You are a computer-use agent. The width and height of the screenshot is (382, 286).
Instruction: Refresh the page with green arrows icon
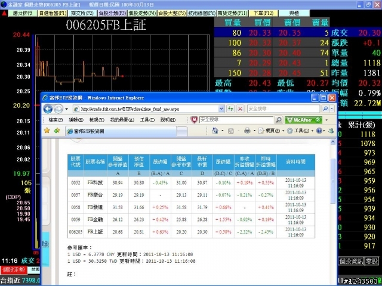(230, 108)
